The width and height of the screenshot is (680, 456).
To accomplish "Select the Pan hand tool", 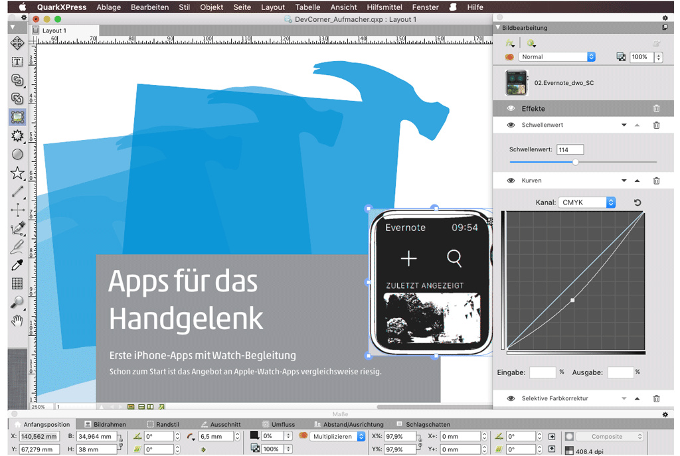I will [17, 321].
